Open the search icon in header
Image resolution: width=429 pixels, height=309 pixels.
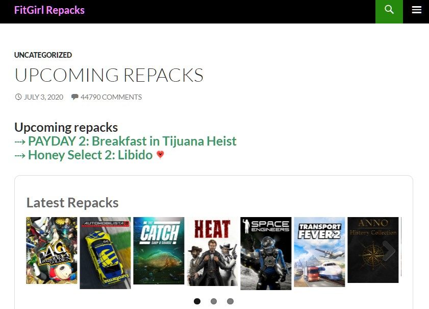pos(389,10)
